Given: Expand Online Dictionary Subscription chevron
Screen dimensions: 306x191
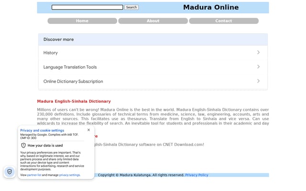Looking at the screenshot, I should [x=258, y=81].
